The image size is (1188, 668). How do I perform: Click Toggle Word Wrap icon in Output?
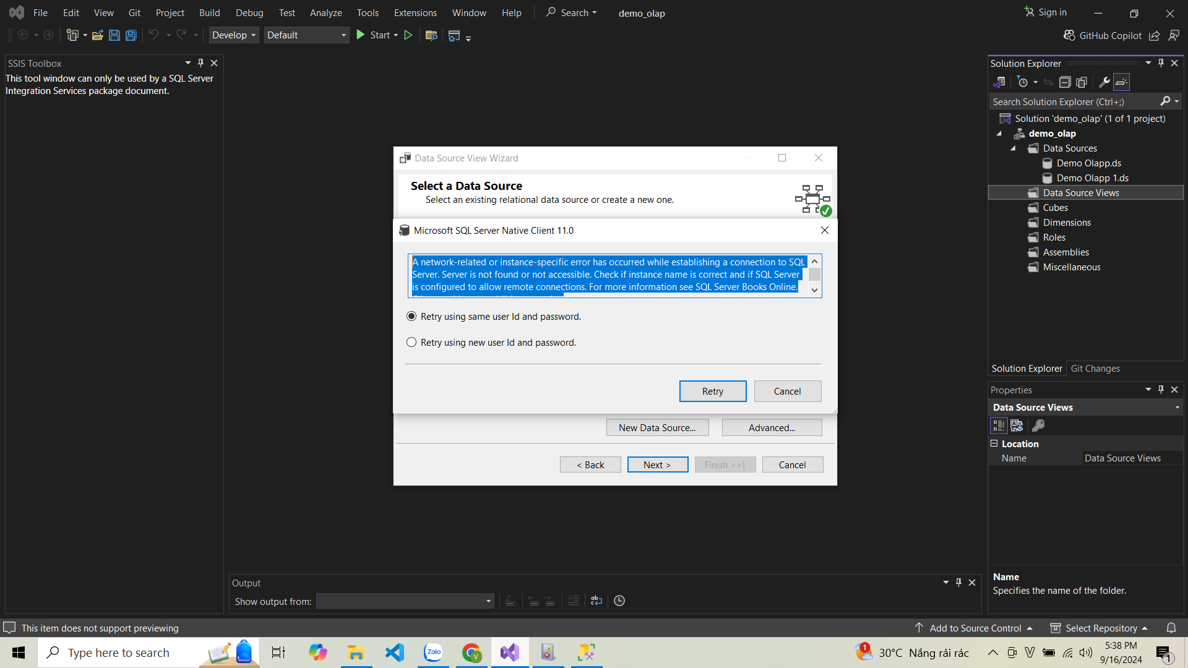coord(596,601)
